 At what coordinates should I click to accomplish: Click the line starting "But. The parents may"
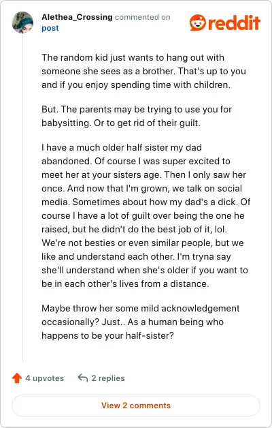[x=137, y=109]
